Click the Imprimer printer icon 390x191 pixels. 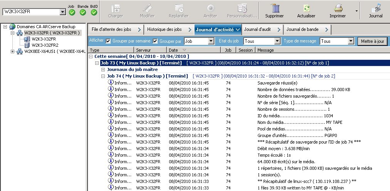tap(338, 8)
